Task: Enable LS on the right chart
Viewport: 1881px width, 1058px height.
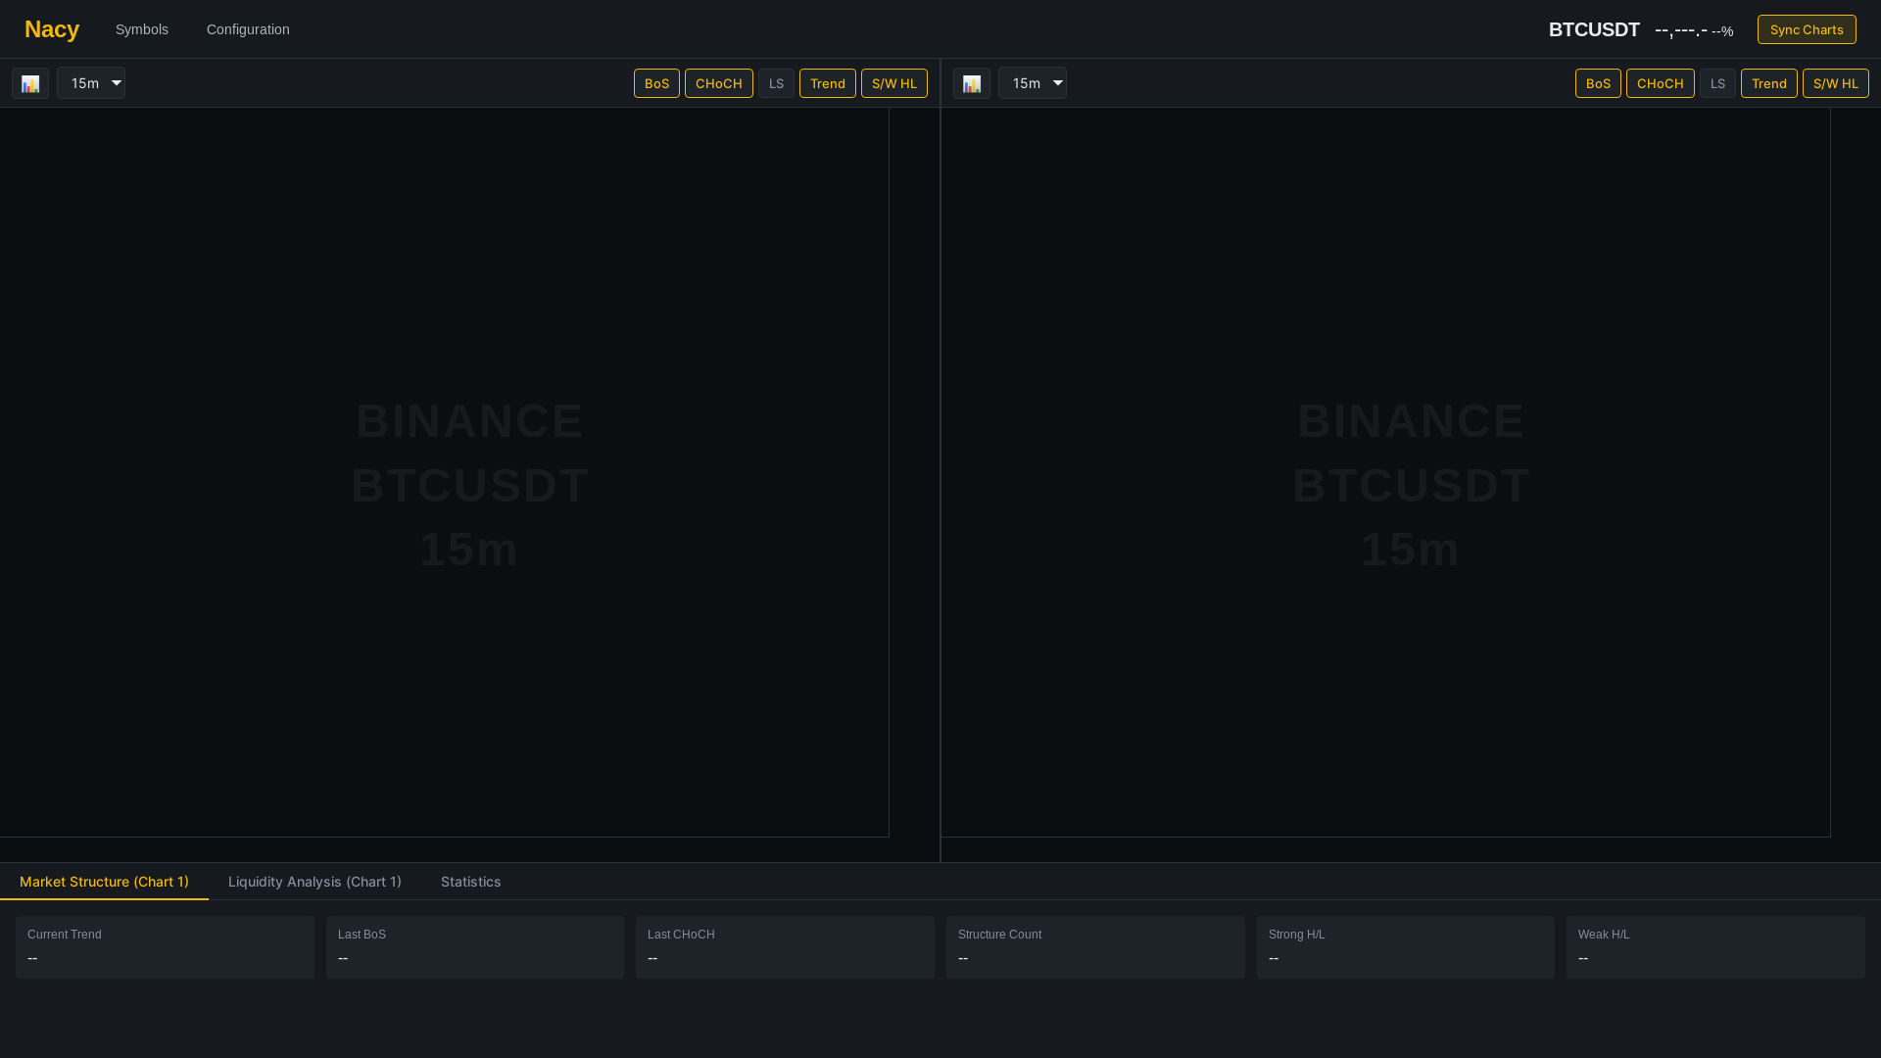Action: point(1717,83)
